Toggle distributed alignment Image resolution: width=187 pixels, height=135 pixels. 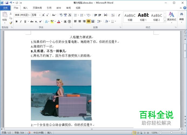tap(93, 21)
